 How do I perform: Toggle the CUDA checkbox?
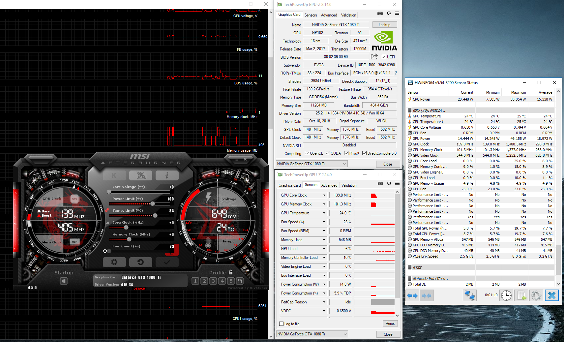click(328, 153)
